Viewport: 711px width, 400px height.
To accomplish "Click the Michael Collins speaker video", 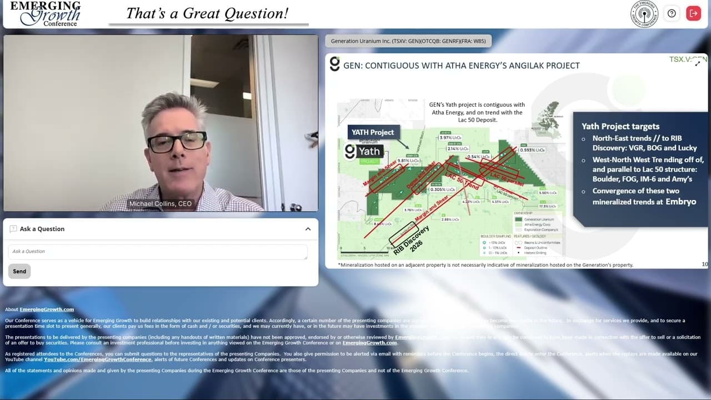I will [x=161, y=123].
